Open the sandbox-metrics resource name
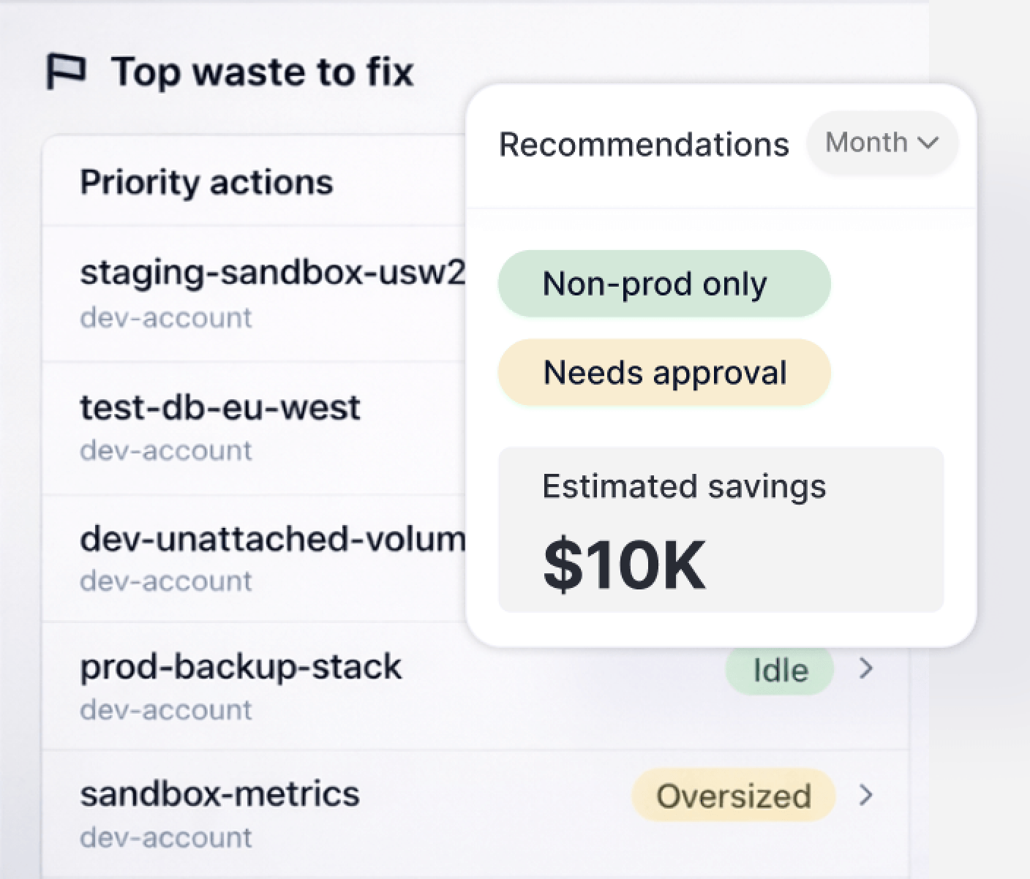Image resolution: width=1030 pixels, height=879 pixels. (219, 794)
